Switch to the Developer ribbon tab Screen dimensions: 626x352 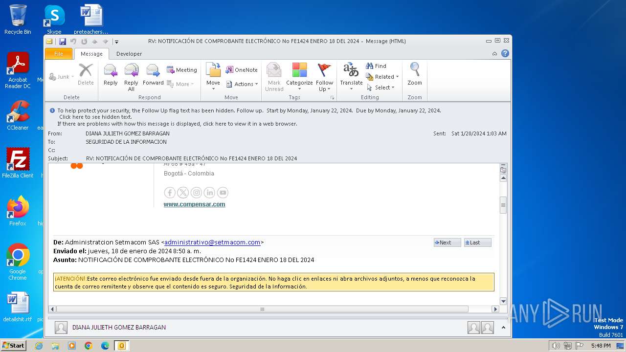[x=129, y=54]
